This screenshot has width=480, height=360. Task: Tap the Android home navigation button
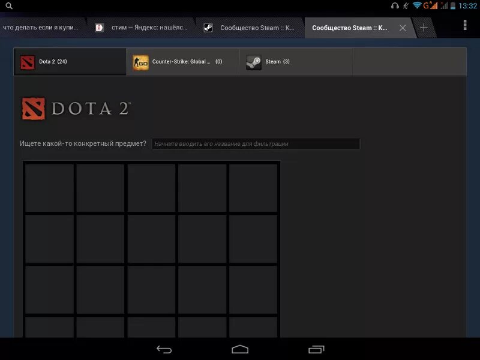coord(240,349)
